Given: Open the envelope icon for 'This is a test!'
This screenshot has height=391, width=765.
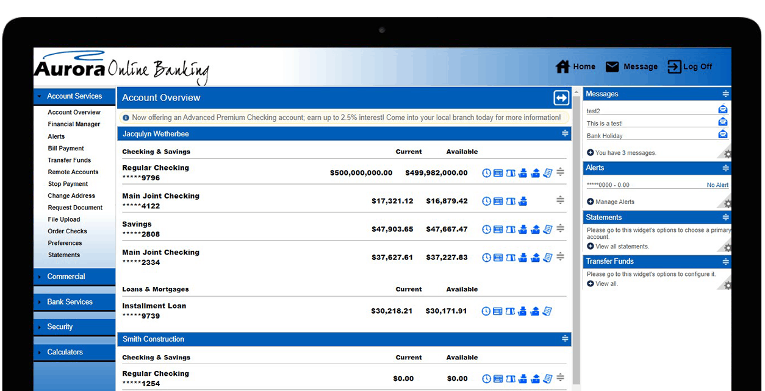Looking at the screenshot, I should tap(723, 122).
